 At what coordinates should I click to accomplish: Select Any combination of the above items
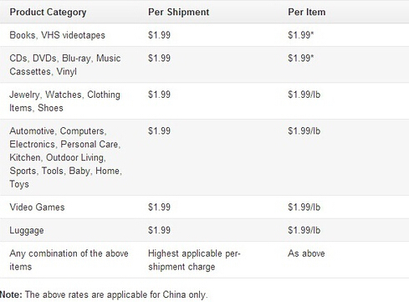coord(69,260)
